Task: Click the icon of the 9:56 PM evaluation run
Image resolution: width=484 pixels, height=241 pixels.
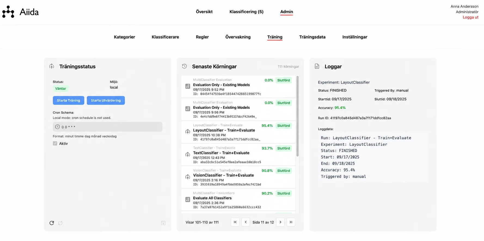Action: pyautogui.click(x=188, y=109)
